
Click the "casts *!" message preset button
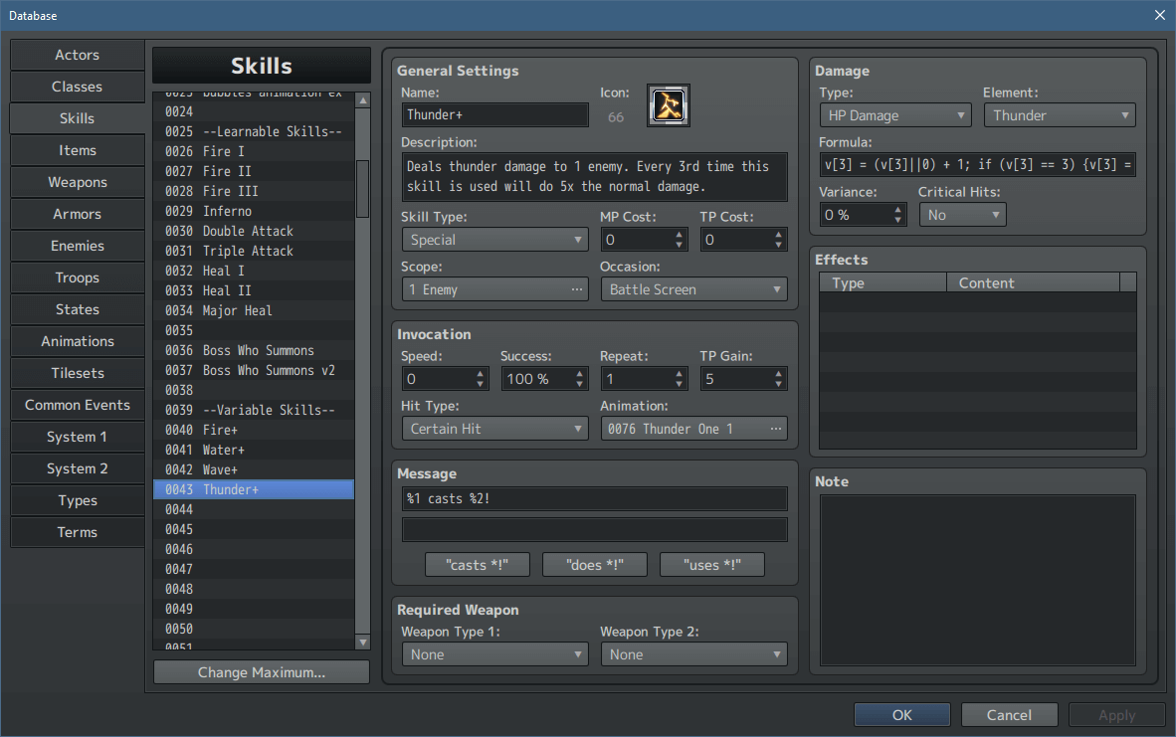(x=477, y=564)
